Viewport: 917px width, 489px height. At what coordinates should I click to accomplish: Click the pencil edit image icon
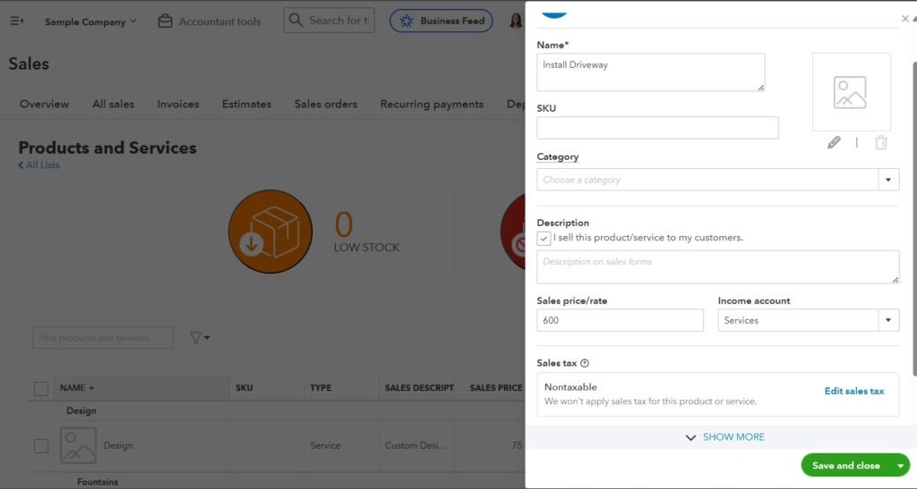point(834,142)
